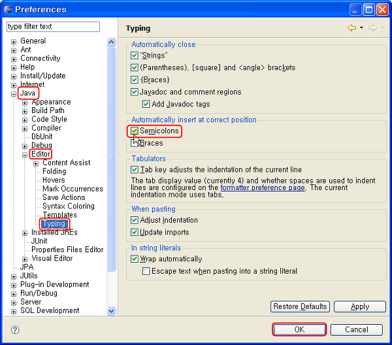Click the Apply button
Viewport: 392px width, 345px height.
coord(360,306)
